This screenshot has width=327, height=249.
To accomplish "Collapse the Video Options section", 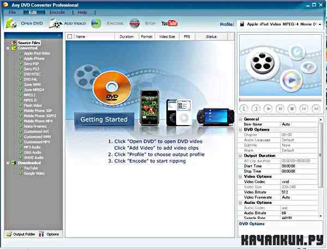I will [240, 176].
